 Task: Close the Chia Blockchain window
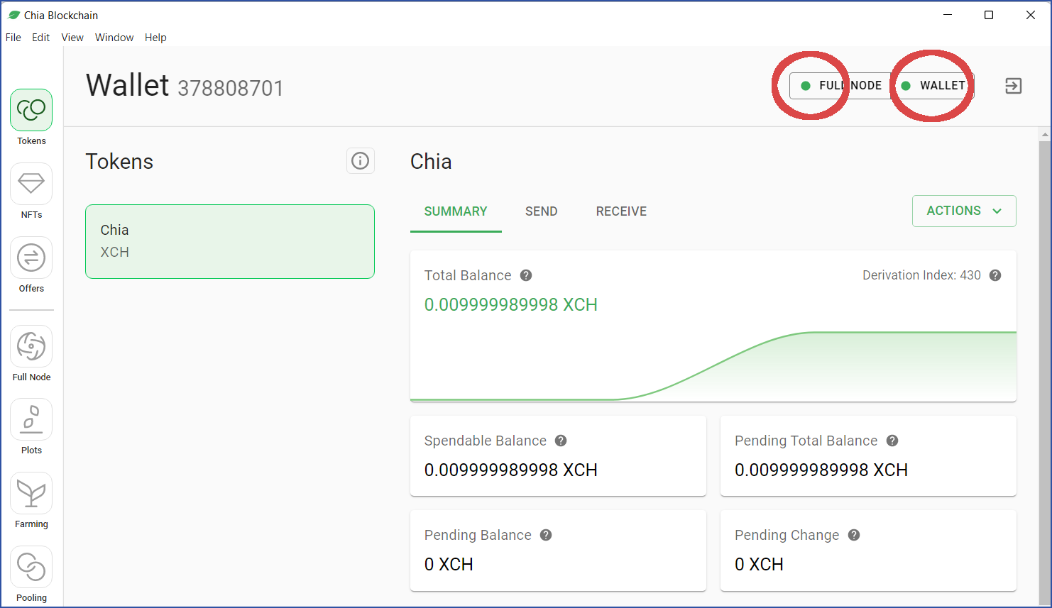pos(1031,15)
